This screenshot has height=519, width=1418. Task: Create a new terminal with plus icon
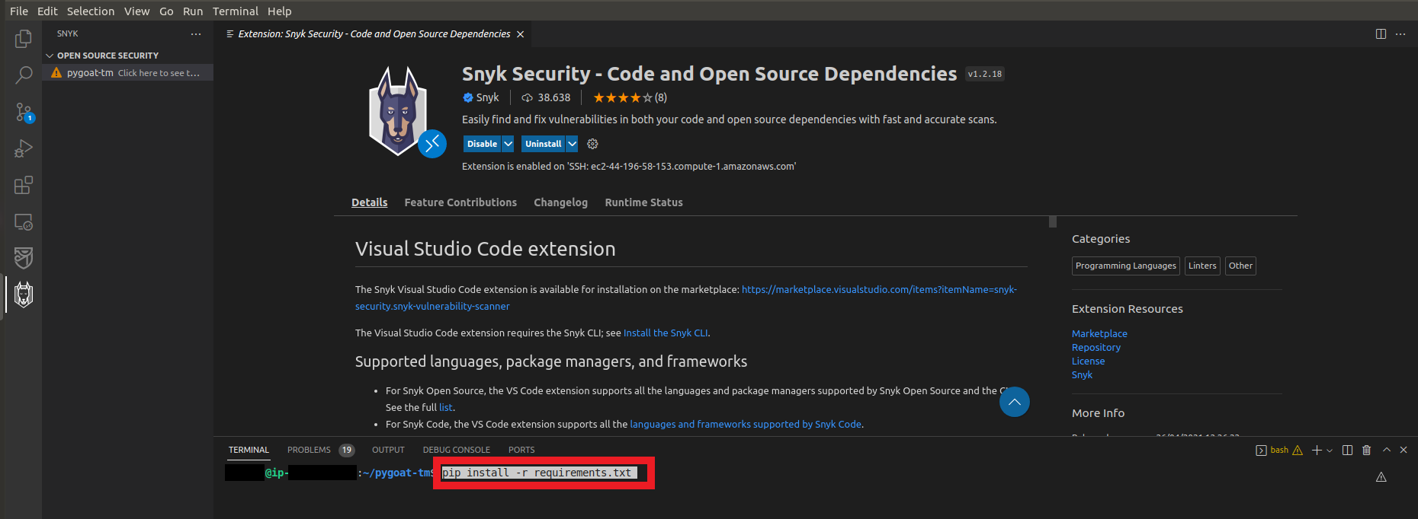[x=1317, y=450]
